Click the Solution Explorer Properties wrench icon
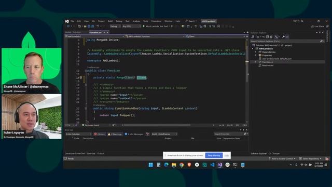Screen dimensions: 332x187 coord(283,37)
